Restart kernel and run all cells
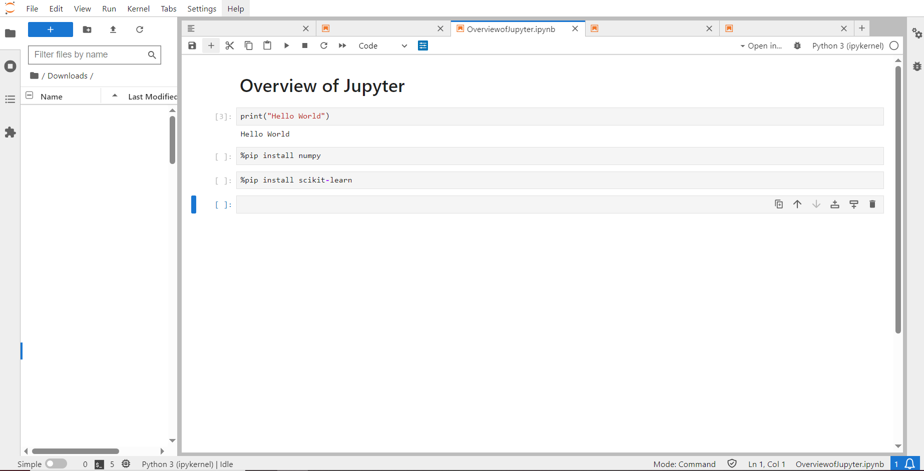This screenshot has width=924, height=471. (x=342, y=45)
